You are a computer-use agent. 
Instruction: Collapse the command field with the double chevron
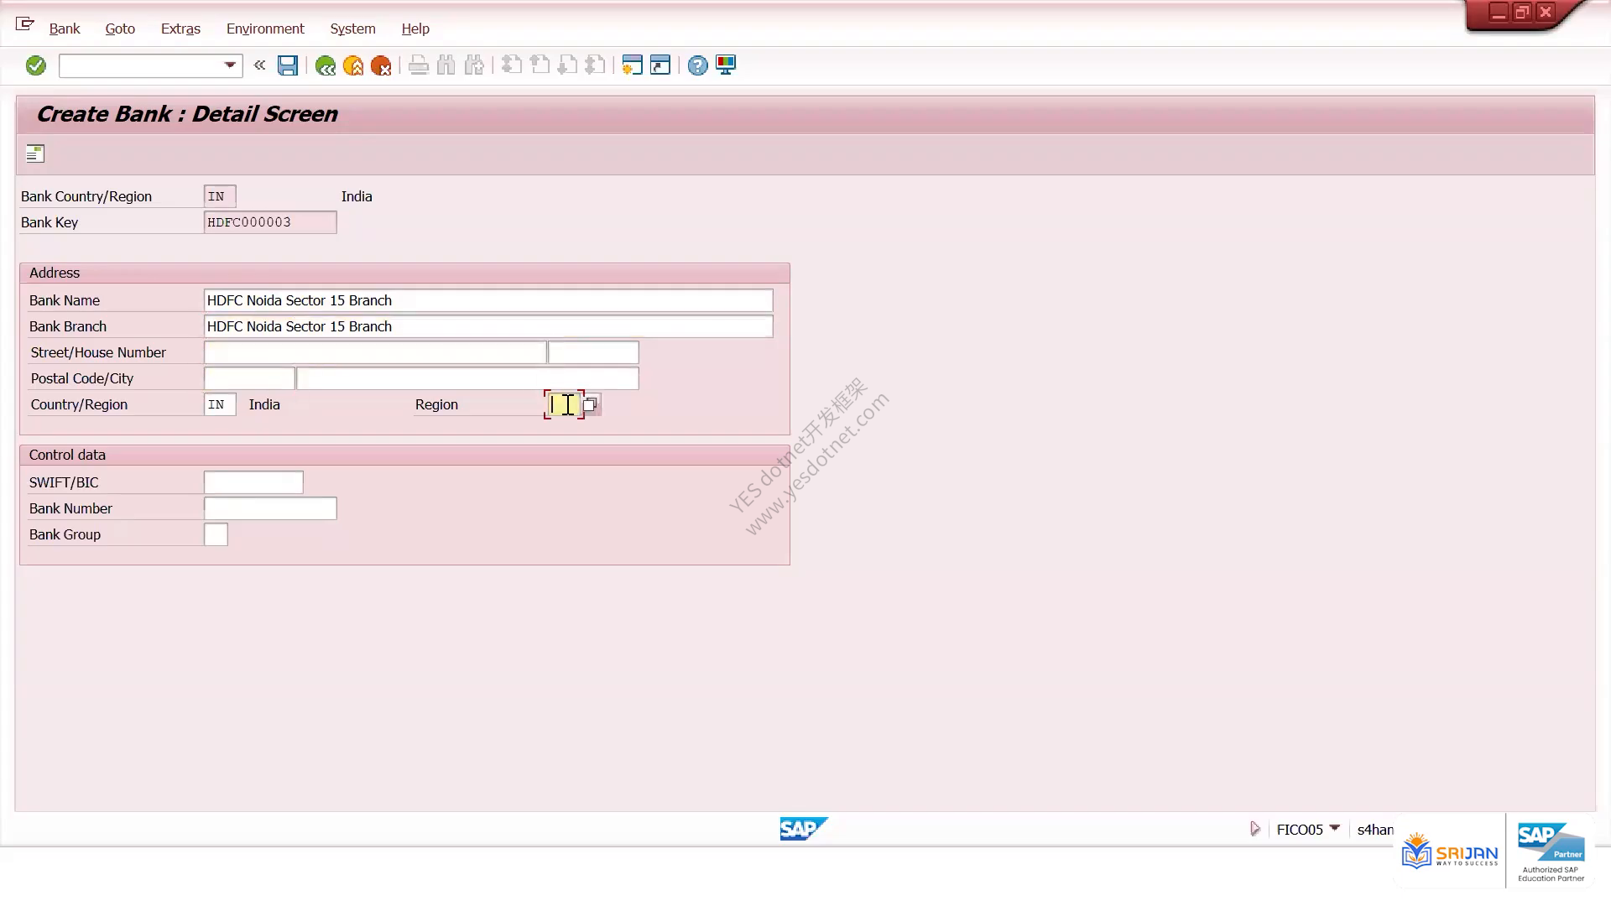point(259,65)
